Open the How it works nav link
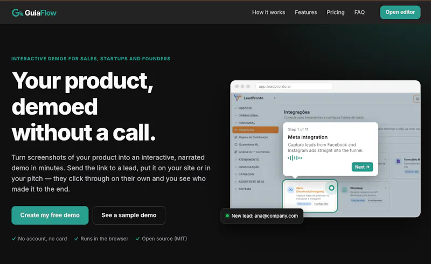This screenshot has width=431, height=264. click(268, 12)
